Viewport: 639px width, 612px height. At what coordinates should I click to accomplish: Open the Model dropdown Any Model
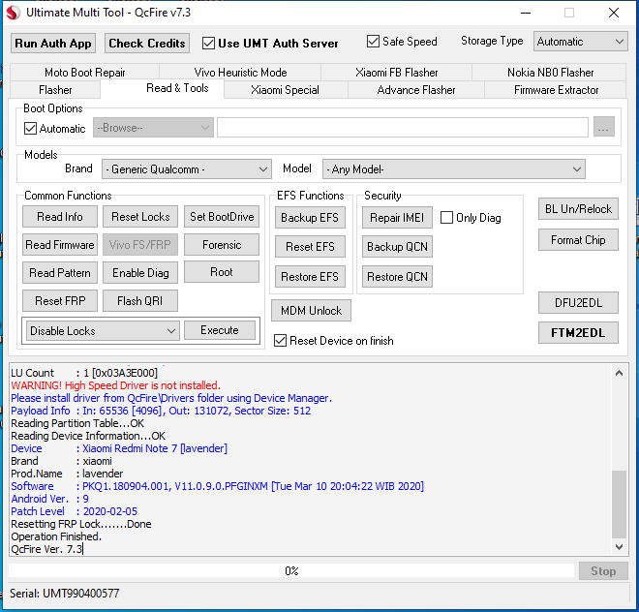point(453,169)
